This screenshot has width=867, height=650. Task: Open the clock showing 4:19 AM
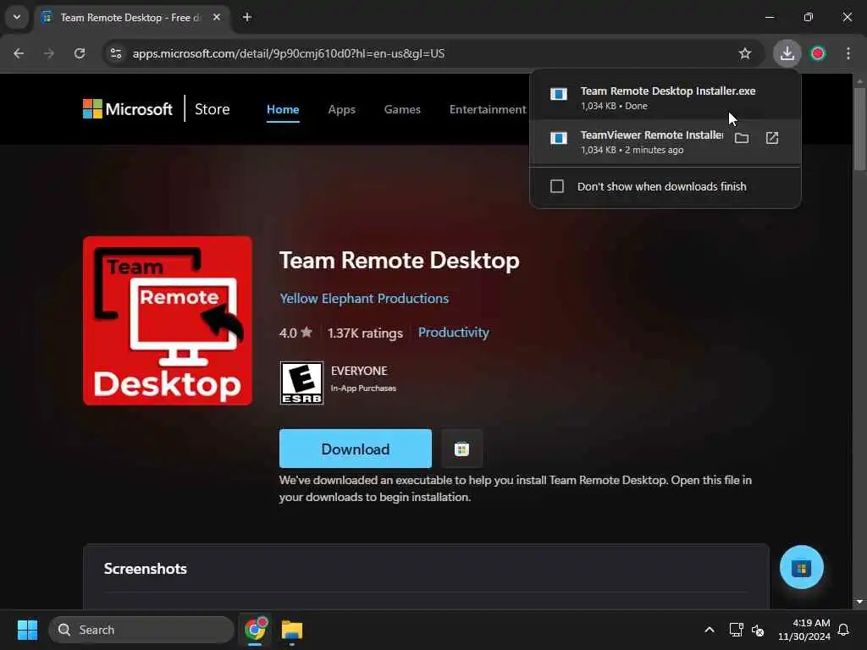(x=804, y=630)
